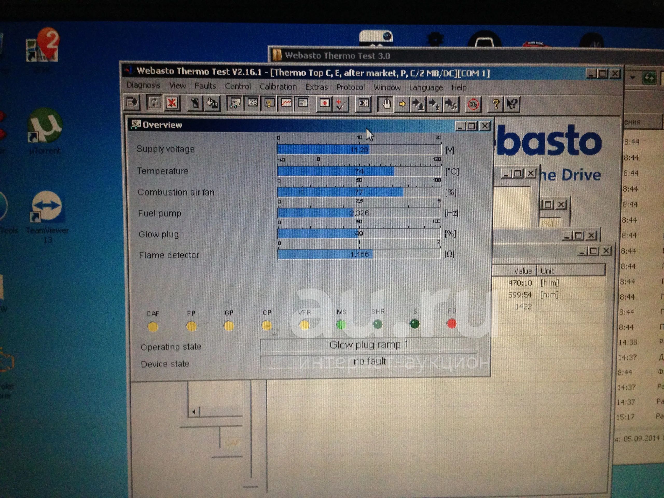
Task: Open the View menu
Action: coord(177,86)
